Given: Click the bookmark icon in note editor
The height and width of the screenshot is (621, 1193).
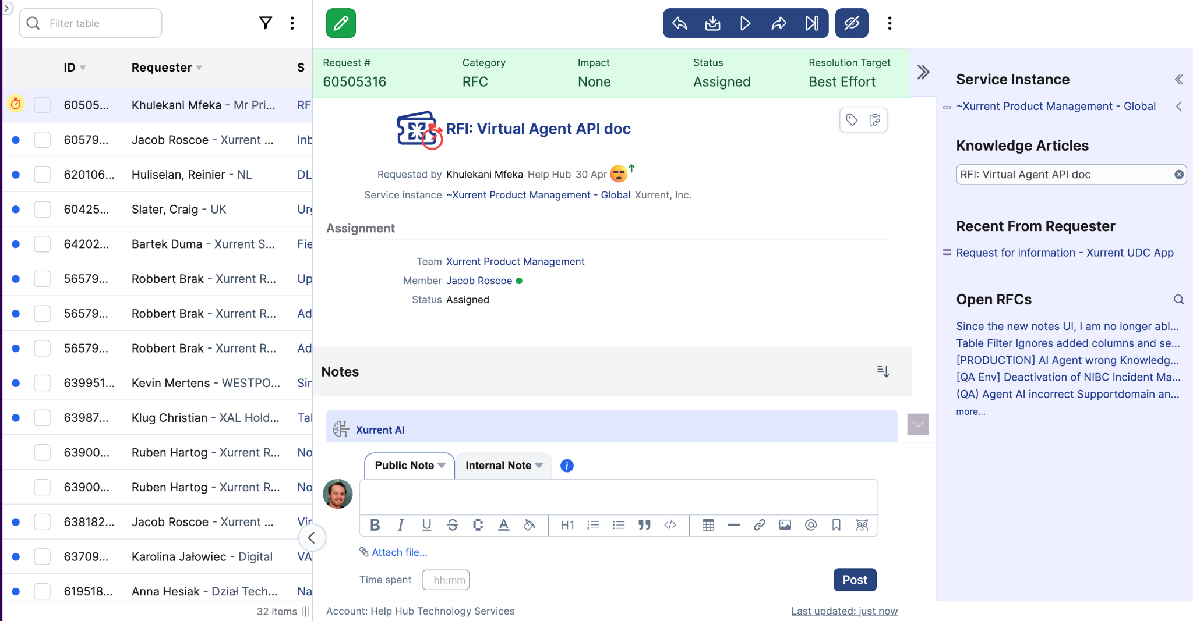Looking at the screenshot, I should (x=836, y=525).
